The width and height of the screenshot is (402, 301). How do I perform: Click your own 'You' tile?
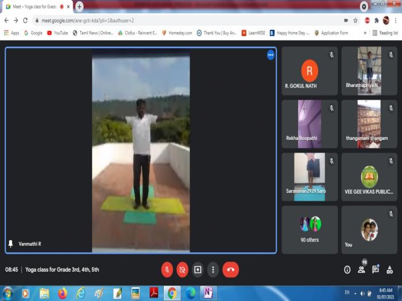[x=369, y=230]
